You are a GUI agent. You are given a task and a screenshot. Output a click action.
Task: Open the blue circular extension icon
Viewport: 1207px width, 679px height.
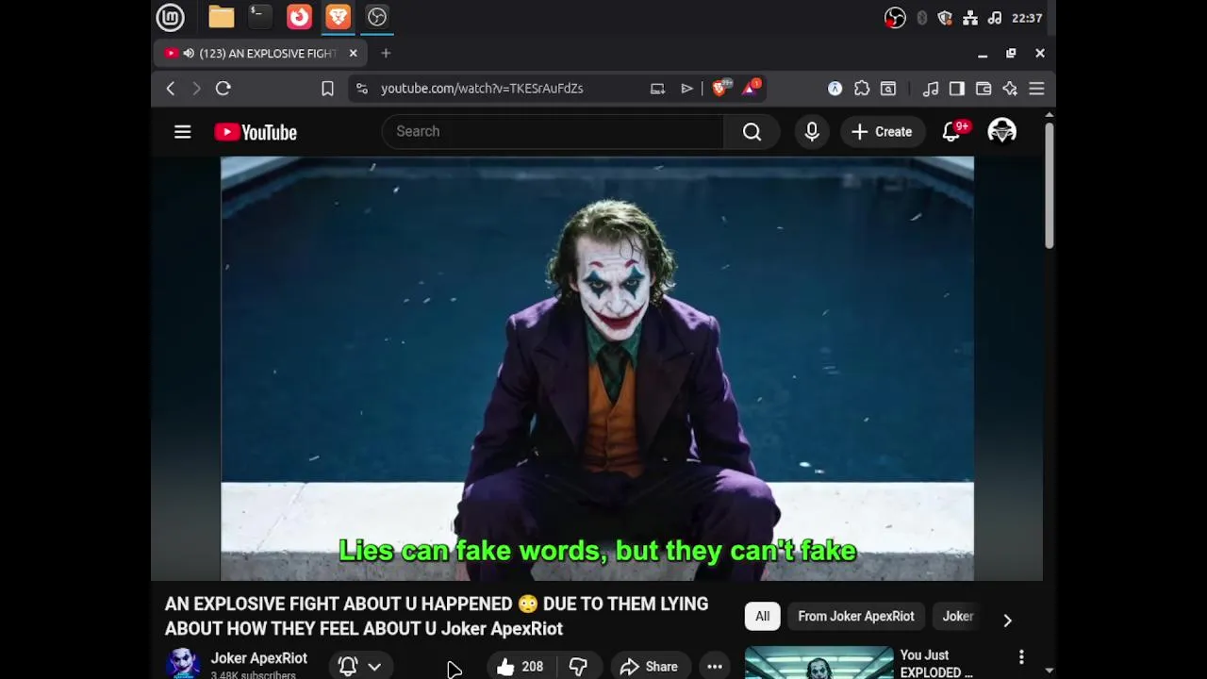click(835, 89)
